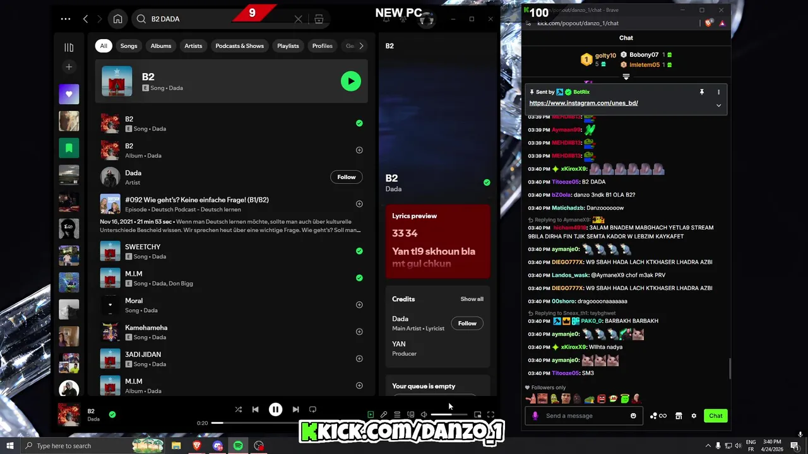
Task: Add Kamehameha to Liked Songs
Action: 359,332
